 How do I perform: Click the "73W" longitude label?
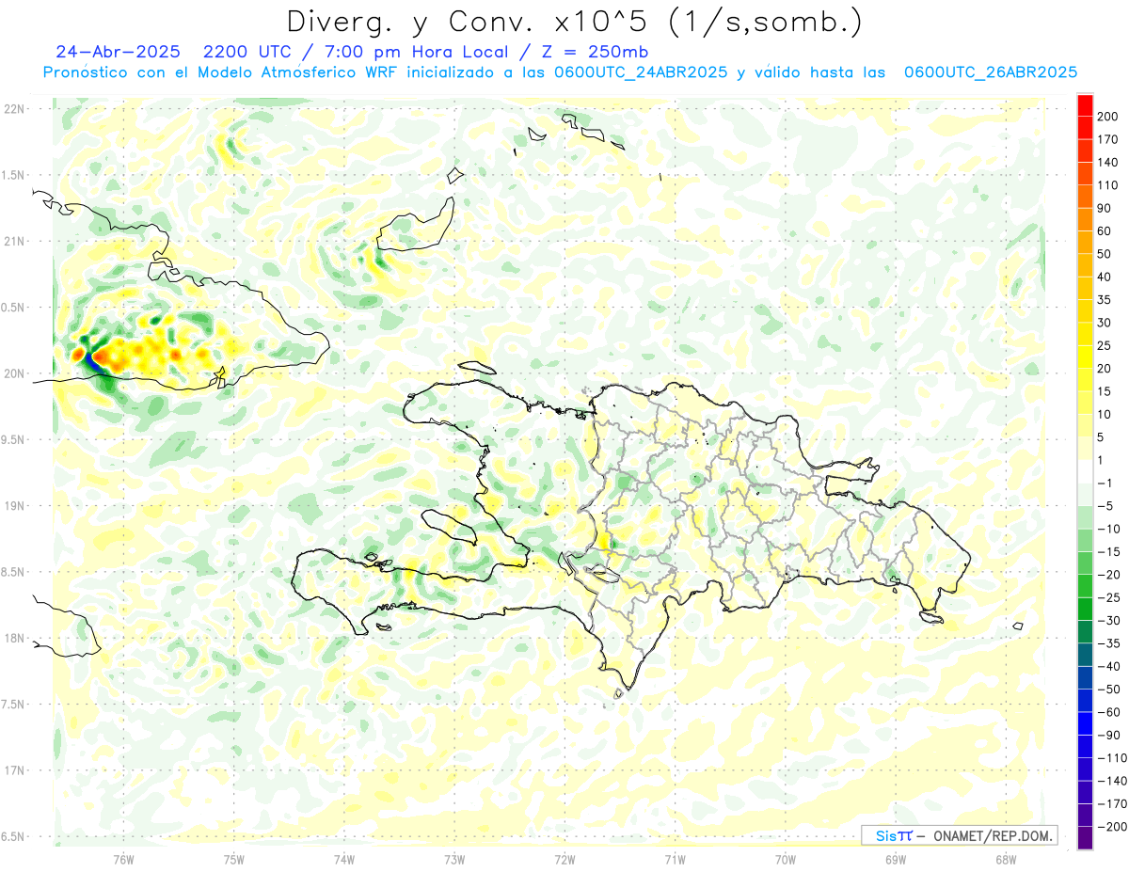pyautogui.click(x=454, y=859)
